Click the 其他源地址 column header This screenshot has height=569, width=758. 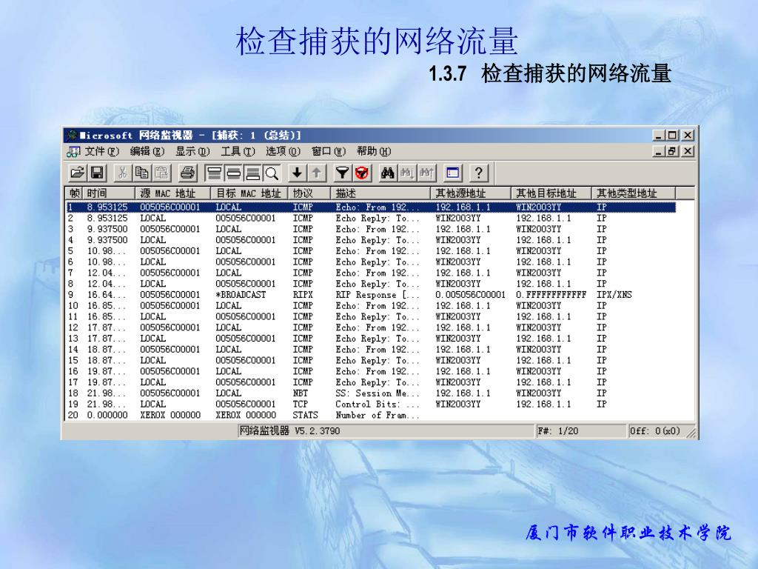[471, 193]
